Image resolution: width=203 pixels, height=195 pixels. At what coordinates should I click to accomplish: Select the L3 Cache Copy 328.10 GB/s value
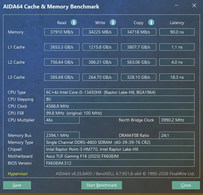[139, 77]
